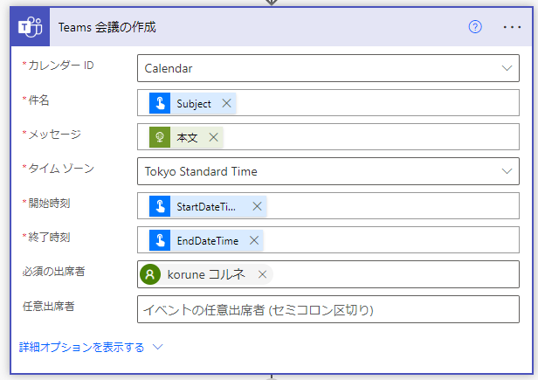The width and height of the screenshot is (538, 380).
Task: Click the 任意出席者 input field
Action: pyautogui.click(x=328, y=309)
